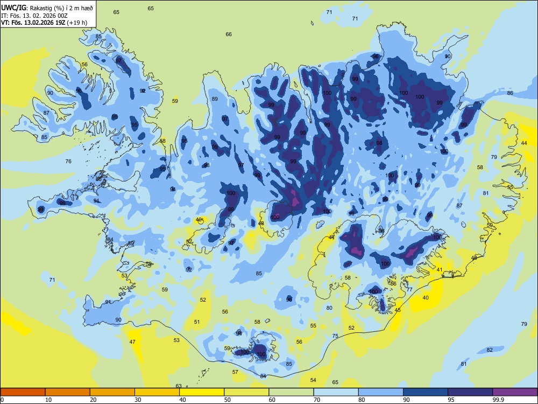Click the map value '41' on the southeast coast
The width and height of the screenshot is (538, 404).
[x=440, y=270]
